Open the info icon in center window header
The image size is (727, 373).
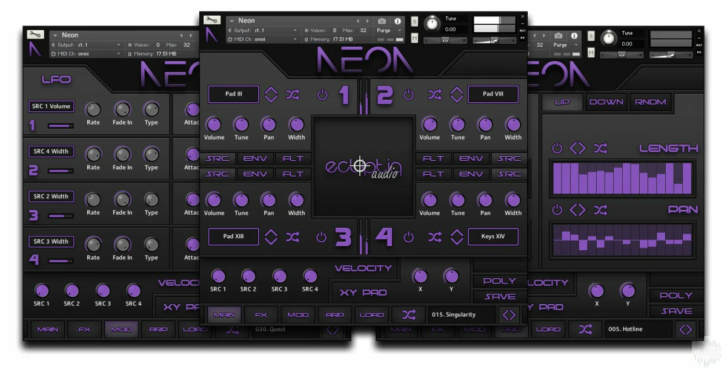tap(398, 21)
